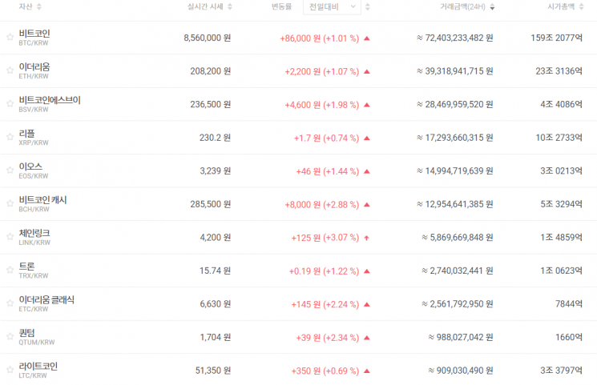Sort by 실시간 시세 column arrows
Viewport: 597px width, 385px height.
click(230, 6)
